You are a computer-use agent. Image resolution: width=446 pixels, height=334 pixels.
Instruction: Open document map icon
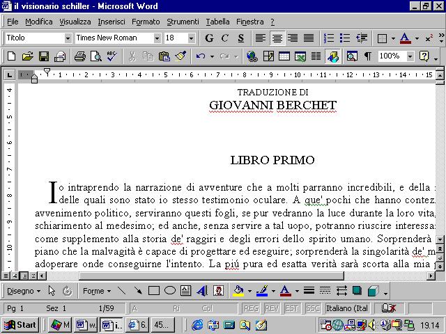click(x=352, y=56)
